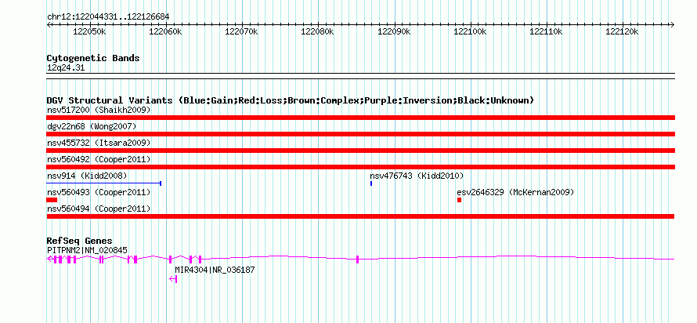This screenshot has width=697, height=323.
Task: Select the red loss bar under nsv455732
Action: point(360,151)
